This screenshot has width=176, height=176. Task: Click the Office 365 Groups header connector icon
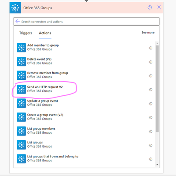(x=15, y=7)
